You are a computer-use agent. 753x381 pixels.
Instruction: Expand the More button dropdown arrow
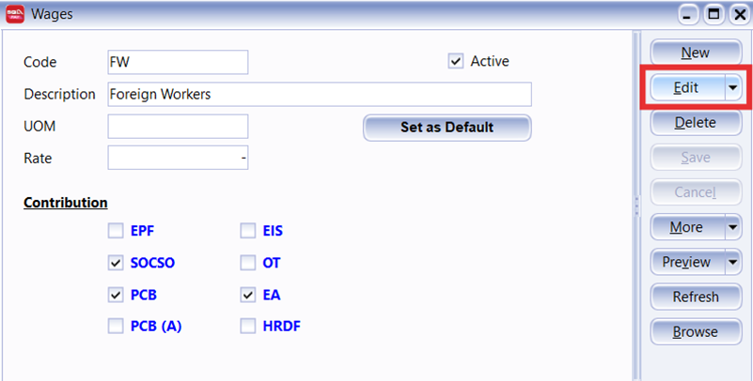pos(732,227)
